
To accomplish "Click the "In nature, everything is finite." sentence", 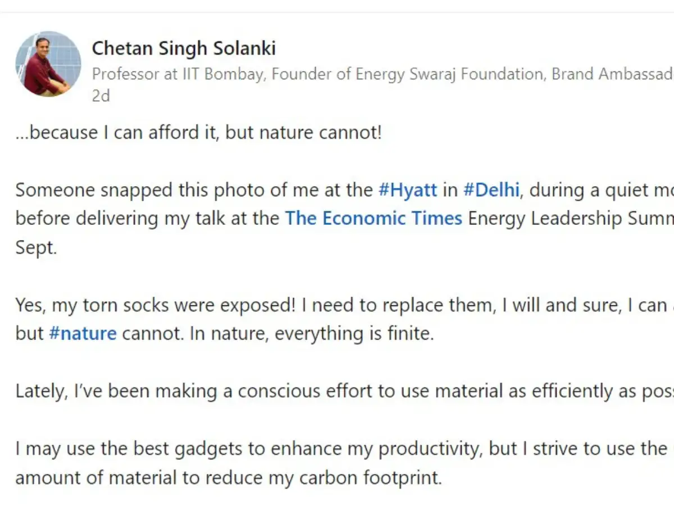I will tap(311, 333).
